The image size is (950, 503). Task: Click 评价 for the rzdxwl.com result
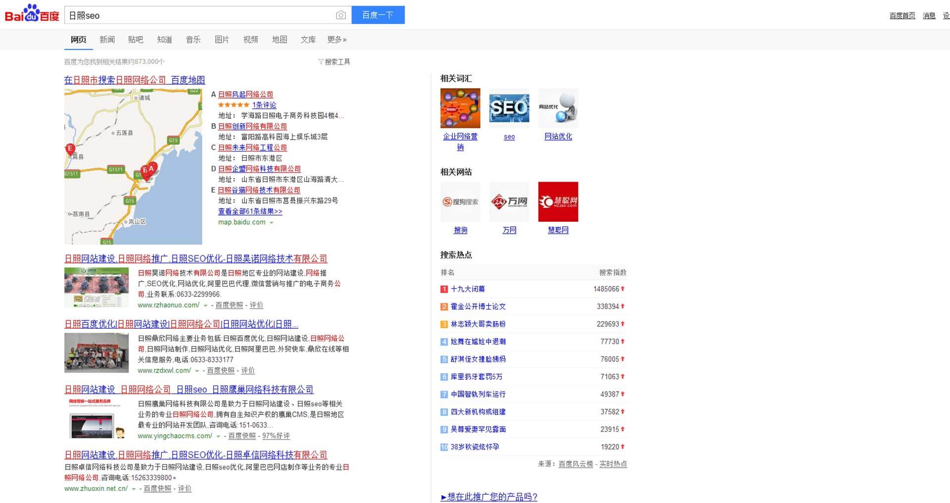tap(248, 371)
